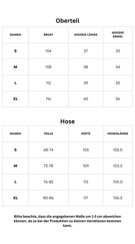Select the trouser length 105.0
This screenshot has height=244, width=135.
[x=118, y=182]
